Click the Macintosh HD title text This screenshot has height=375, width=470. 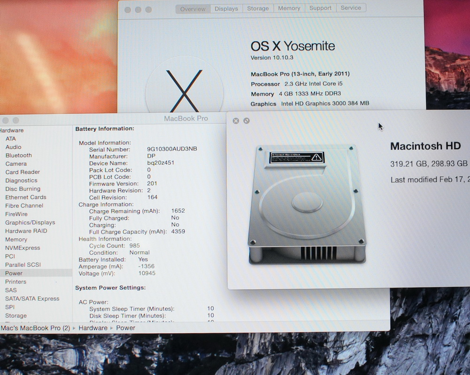(x=425, y=146)
